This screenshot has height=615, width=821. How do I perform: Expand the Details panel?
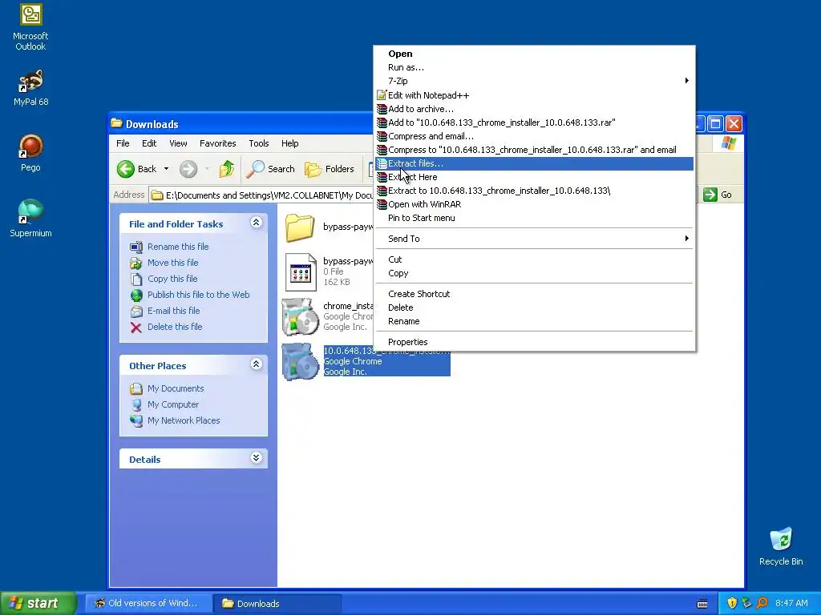point(256,458)
